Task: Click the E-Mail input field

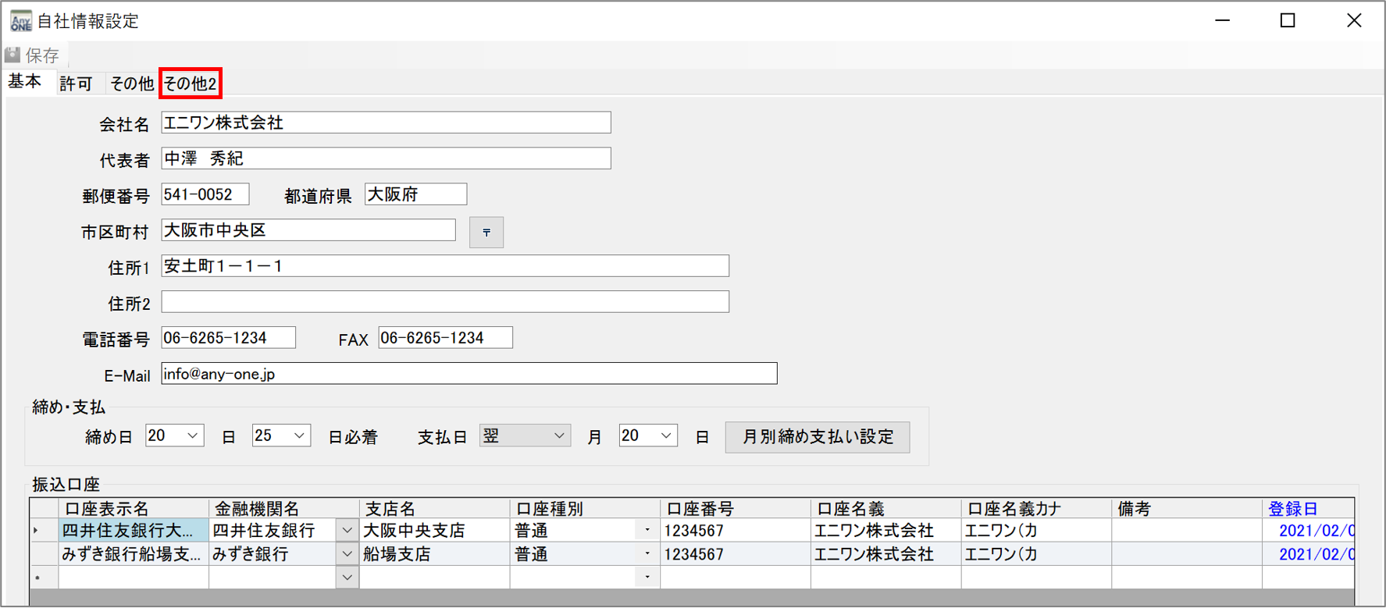Action: pyautogui.click(x=469, y=374)
